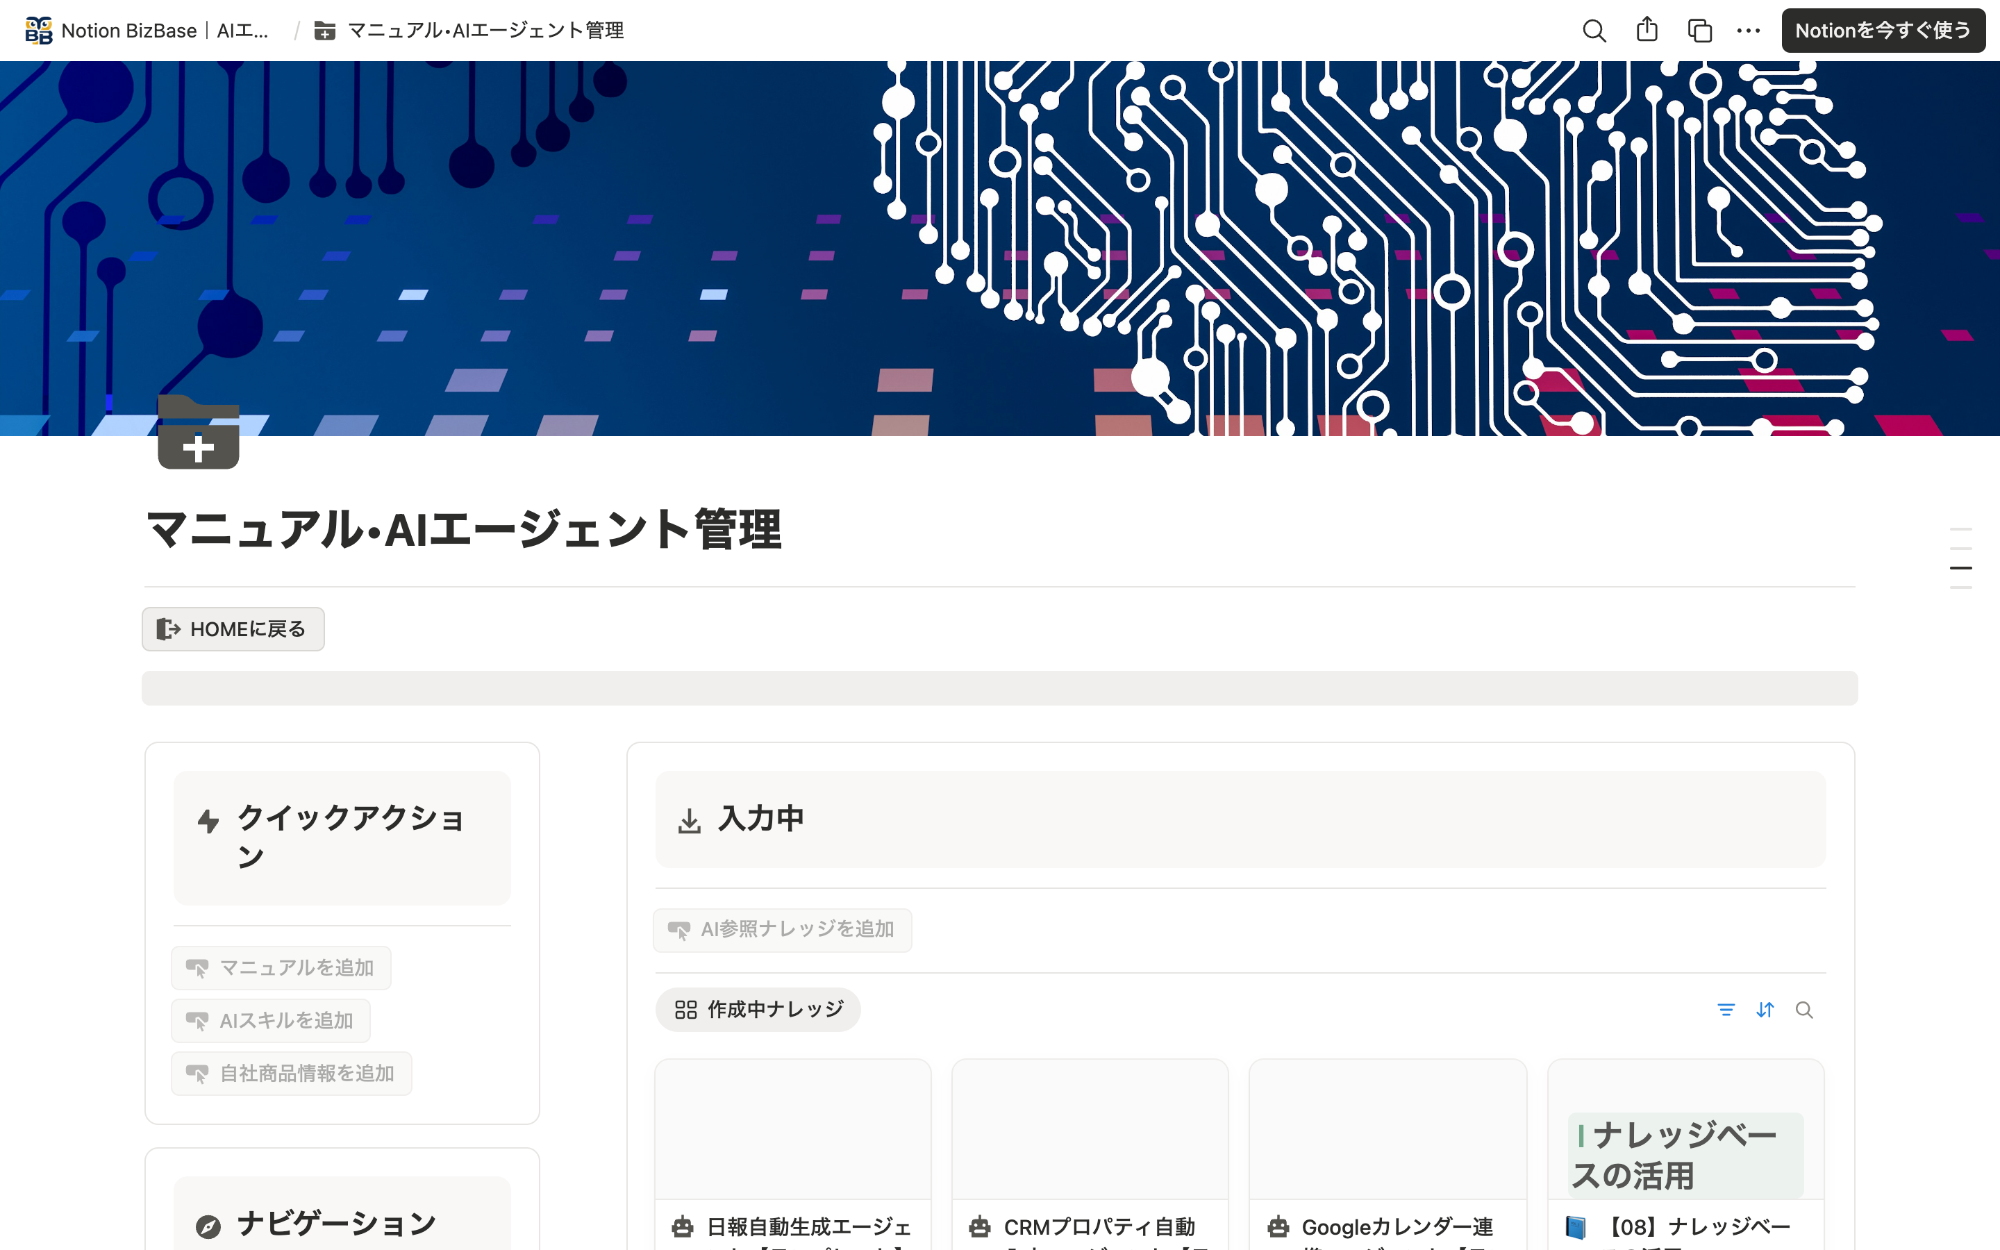Screen dimensions: 2000x1250
Task: Open the Notion BizBase breadcrumb link
Action: [147, 31]
